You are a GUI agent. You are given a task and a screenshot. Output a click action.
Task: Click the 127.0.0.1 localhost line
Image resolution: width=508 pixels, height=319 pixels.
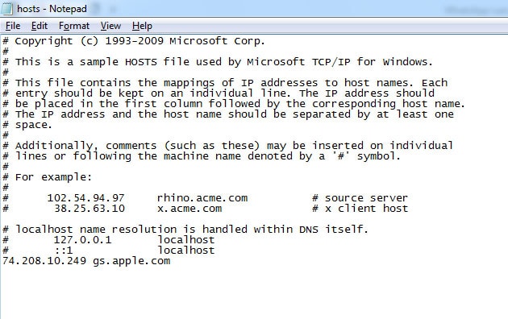point(109,240)
